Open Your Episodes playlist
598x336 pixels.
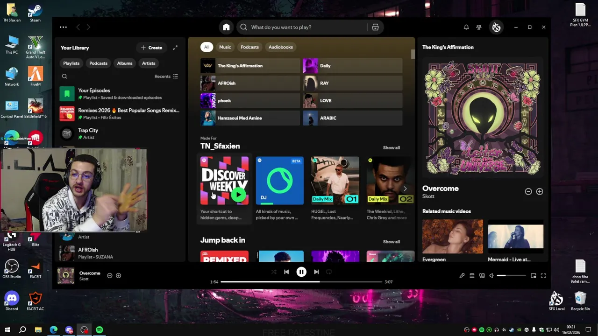click(x=120, y=94)
